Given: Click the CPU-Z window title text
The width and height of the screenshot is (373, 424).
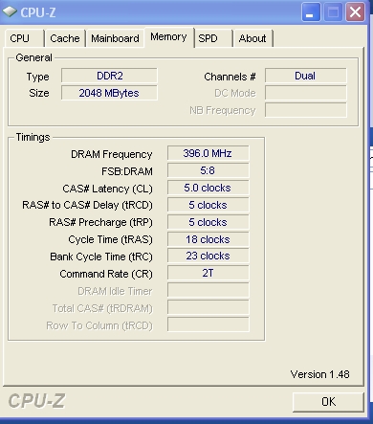Looking at the screenshot, I should [x=38, y=12].
